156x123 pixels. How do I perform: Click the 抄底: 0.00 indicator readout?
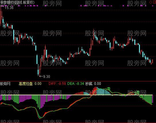pyautogui.click(x=93, y=84)
